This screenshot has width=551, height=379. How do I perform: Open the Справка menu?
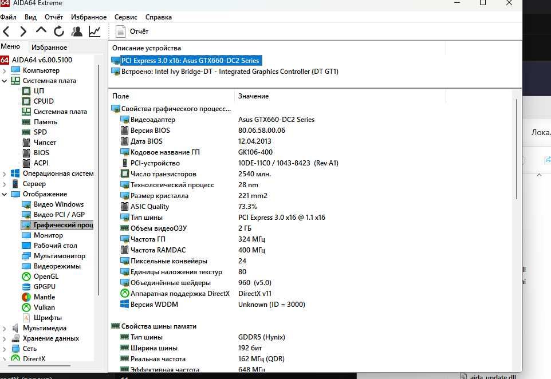(x=159, y=17)
